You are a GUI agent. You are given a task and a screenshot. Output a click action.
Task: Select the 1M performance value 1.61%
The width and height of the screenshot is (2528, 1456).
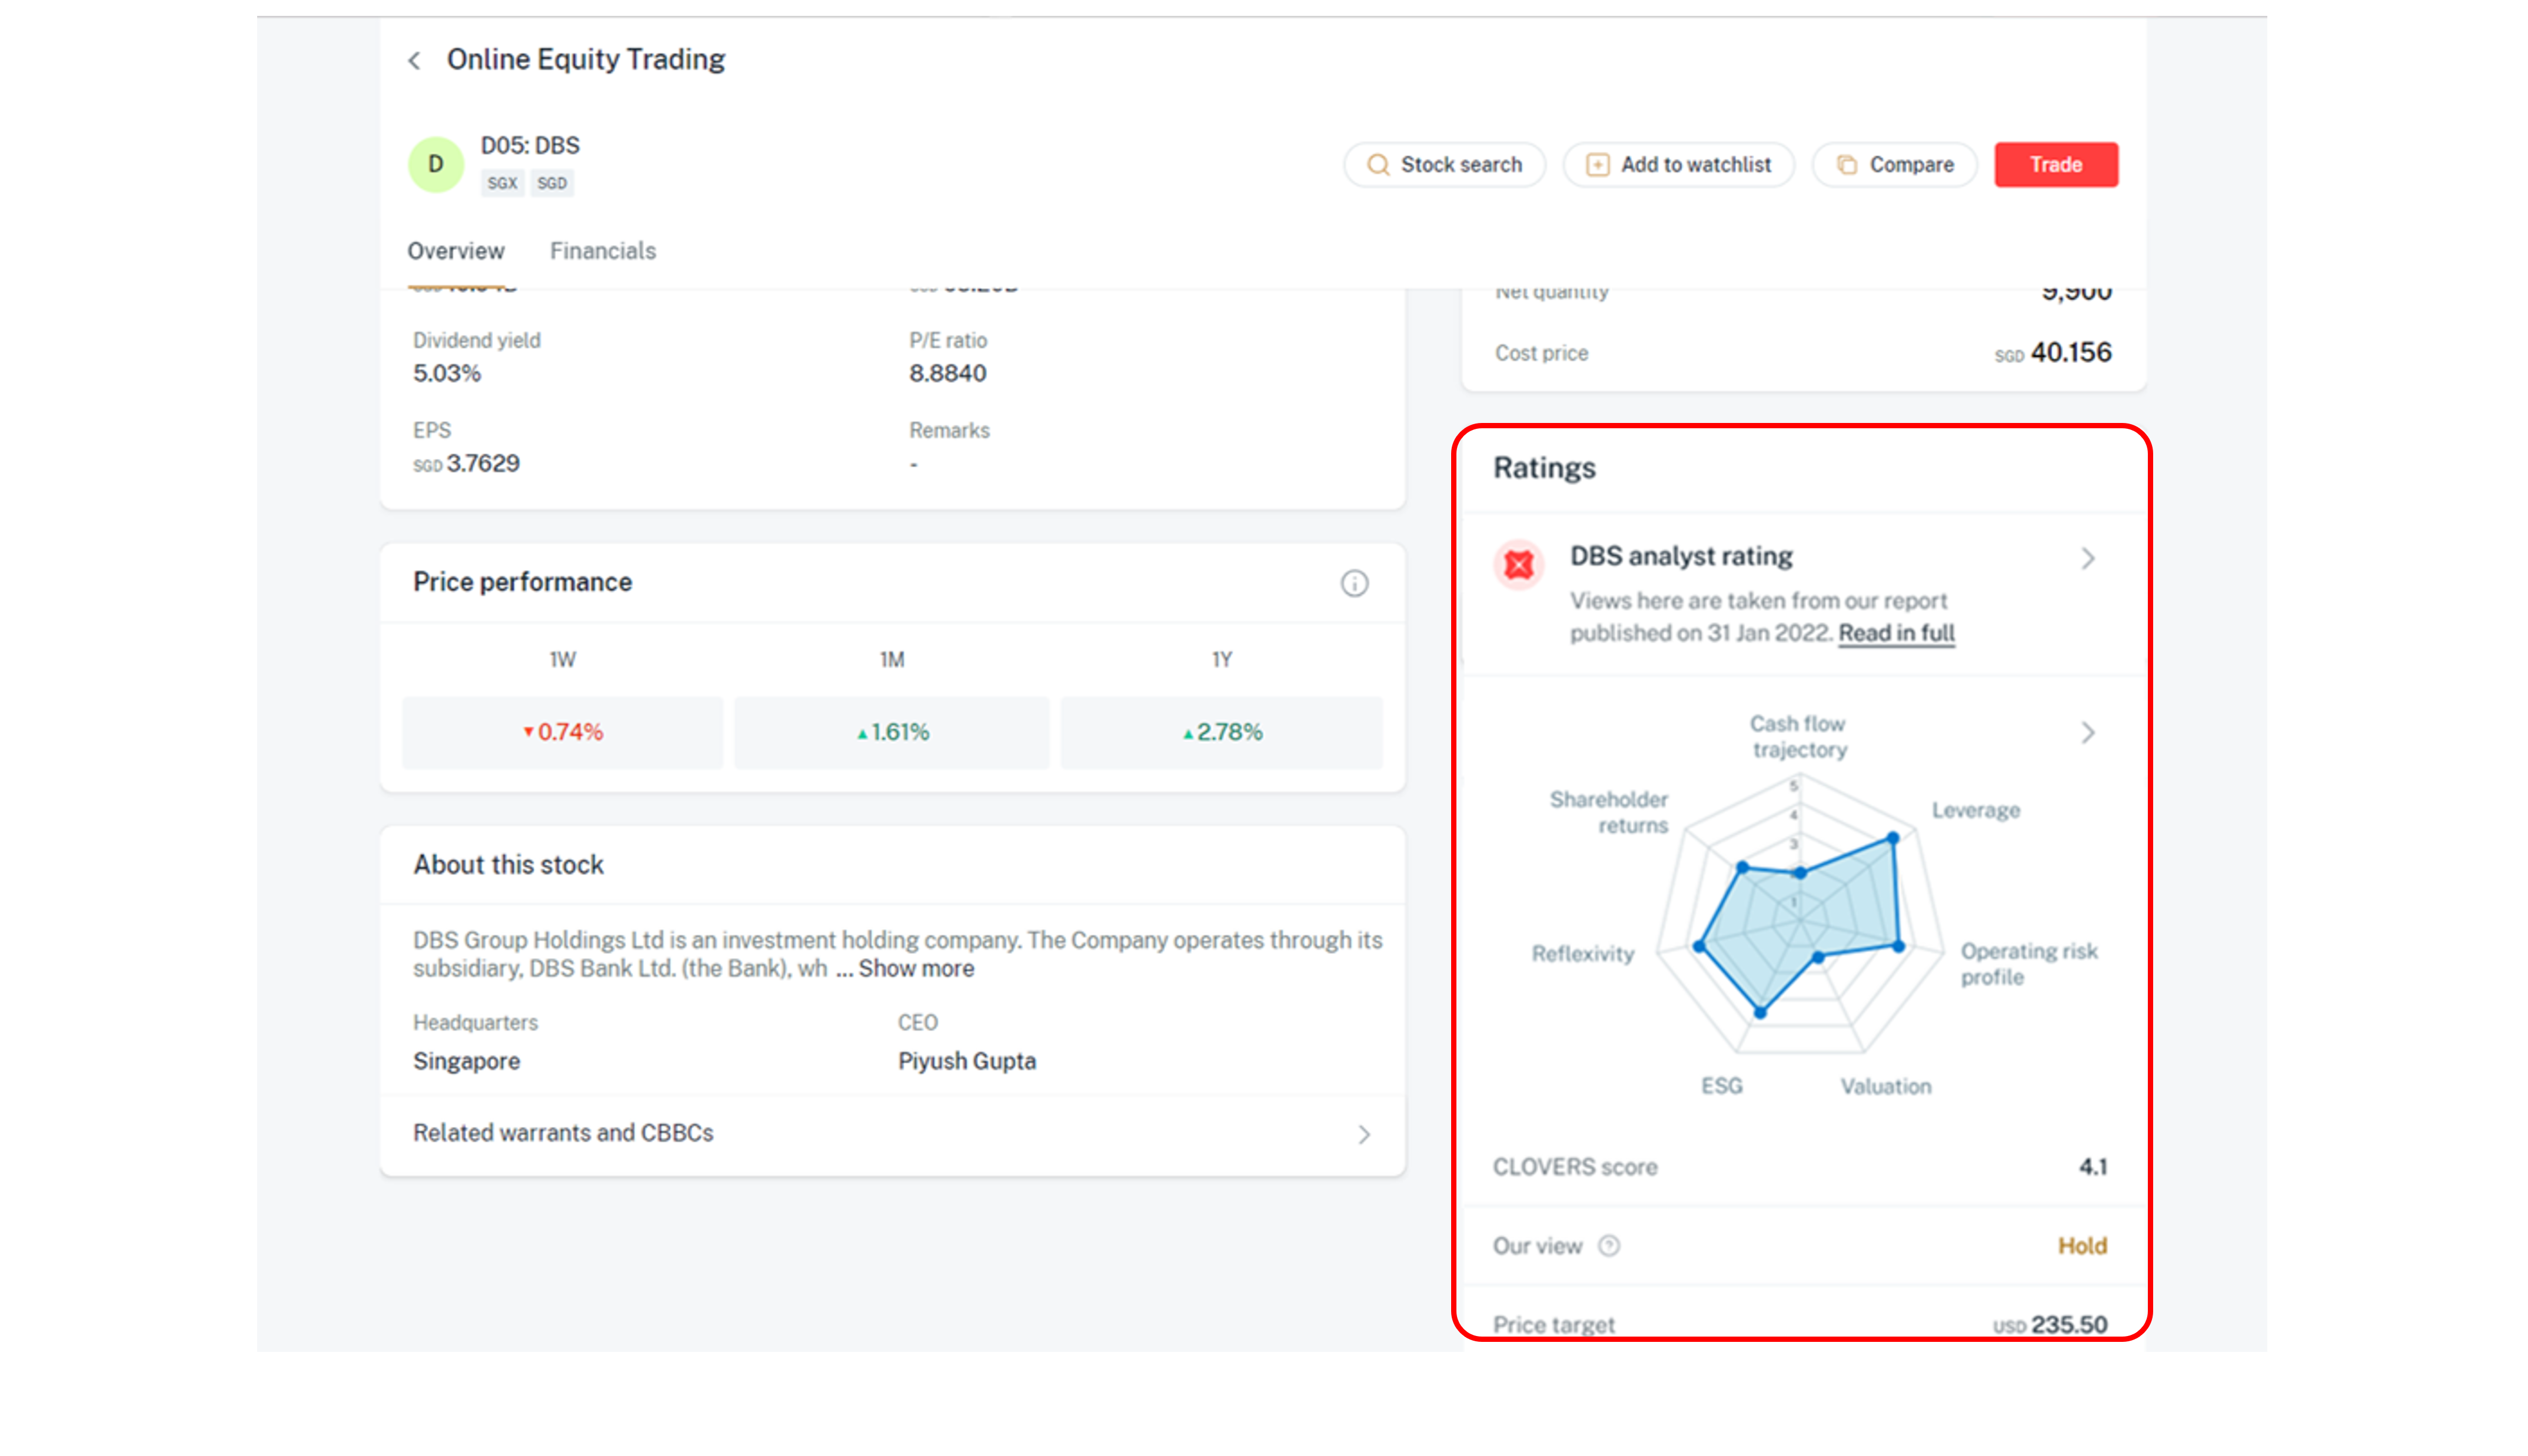pos(892,732)
